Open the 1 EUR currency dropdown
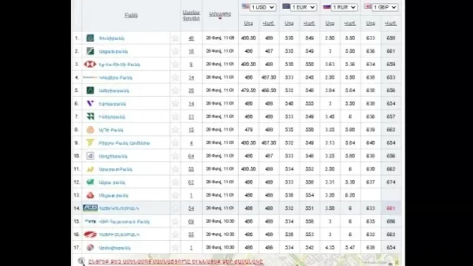 (304, 7)
